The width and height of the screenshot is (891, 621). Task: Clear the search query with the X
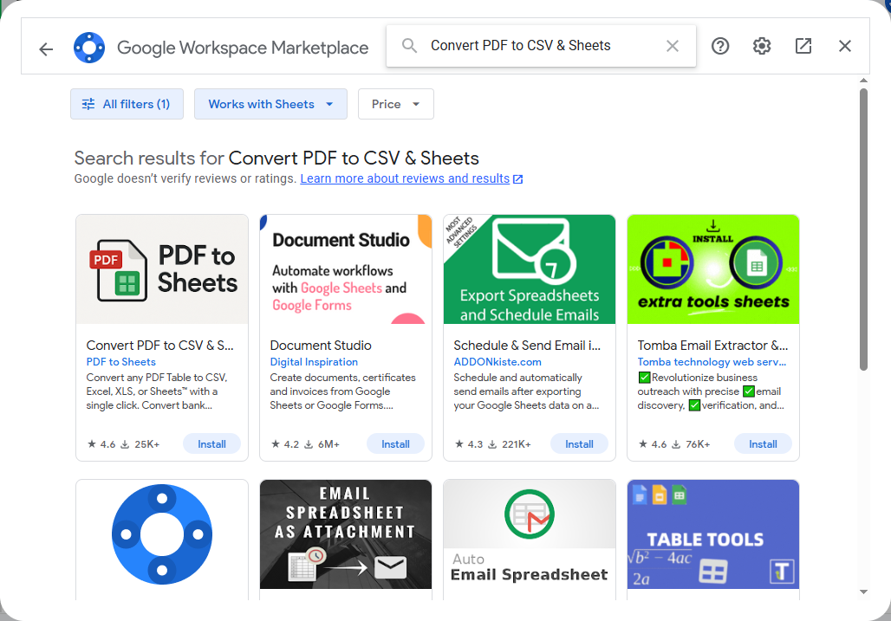pyautogui.click(x=673, y=46)
